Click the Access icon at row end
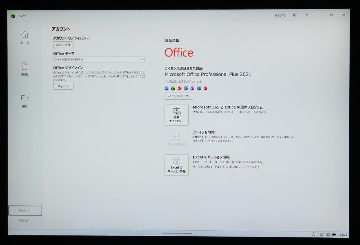The height and width of the screenshot is (245, 360). click(x=206, y=88)
